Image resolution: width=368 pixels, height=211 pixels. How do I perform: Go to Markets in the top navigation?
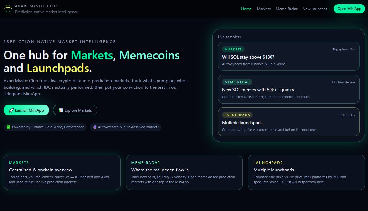pyautogui.click(x=263, y=9)
